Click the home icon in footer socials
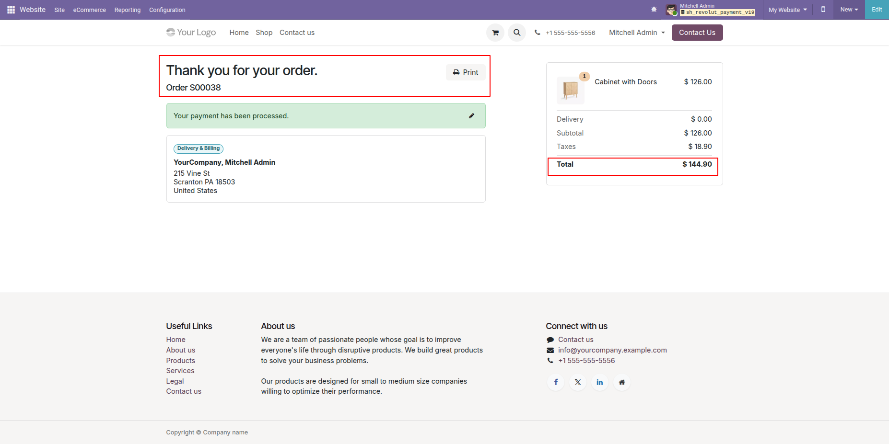 tap(622, 382)
